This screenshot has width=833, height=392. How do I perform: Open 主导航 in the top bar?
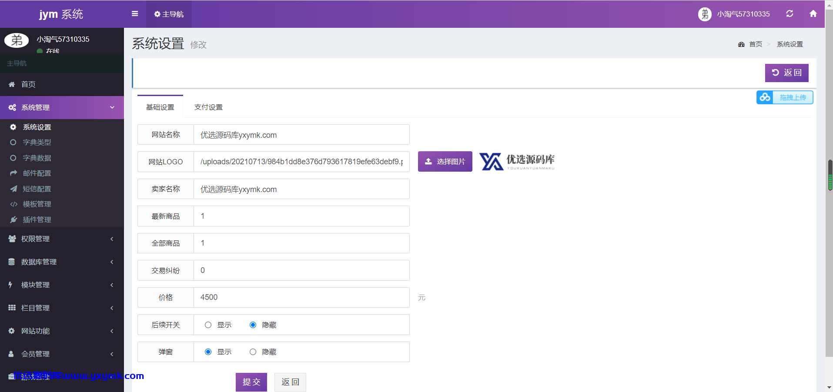click(x=169, y=14)
